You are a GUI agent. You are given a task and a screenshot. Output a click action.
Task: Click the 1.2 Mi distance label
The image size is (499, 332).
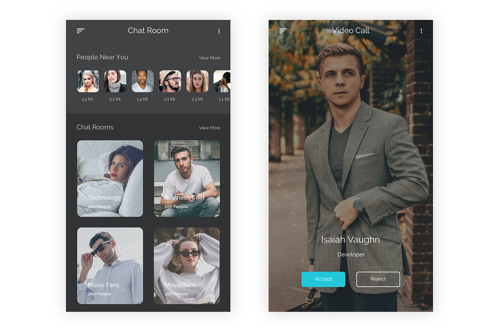coord(87,100)
